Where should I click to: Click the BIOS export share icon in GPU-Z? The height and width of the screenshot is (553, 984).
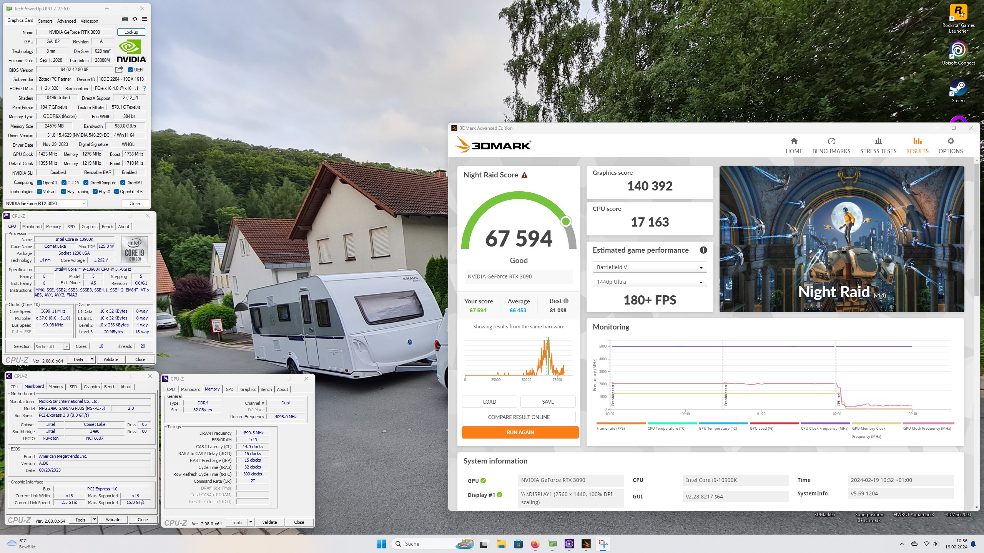120,70
